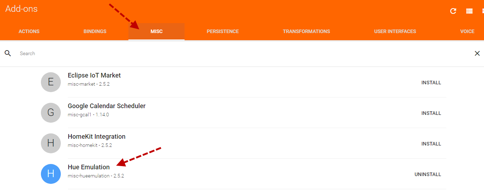Click the HomeKit Integration title
The height and width of the screenshot is (191, 484).
(97, 137)
